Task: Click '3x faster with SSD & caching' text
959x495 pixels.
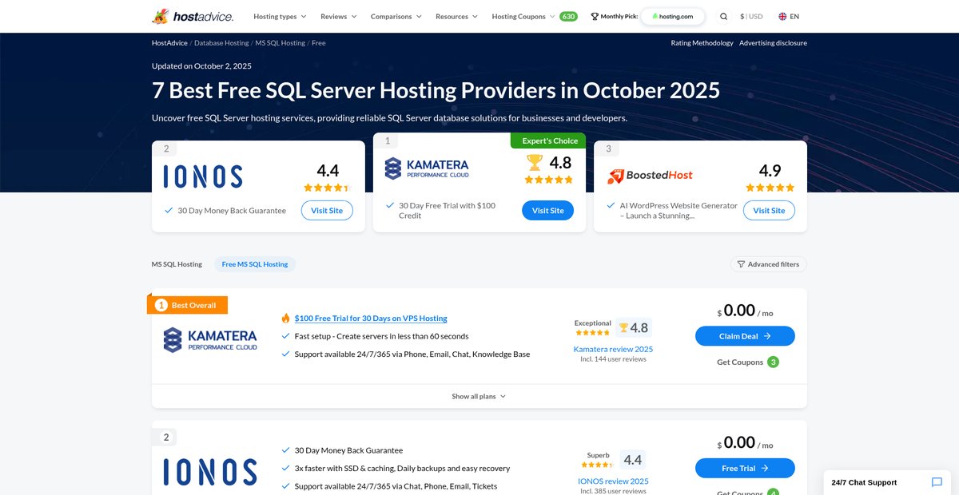Action: tap(402, 469)
